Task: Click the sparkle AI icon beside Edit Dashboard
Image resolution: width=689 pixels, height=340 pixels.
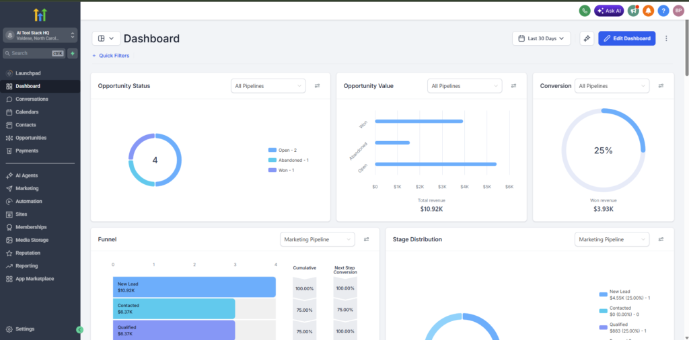Action: click(587, 38)
